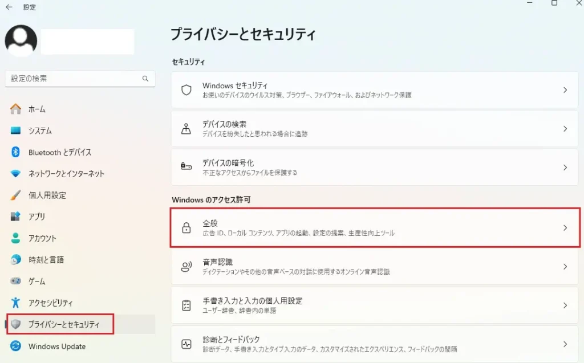This screenshot has width=584, height=363.
Task: Click the privacy shield icon in sidebar
Action: 15,324
